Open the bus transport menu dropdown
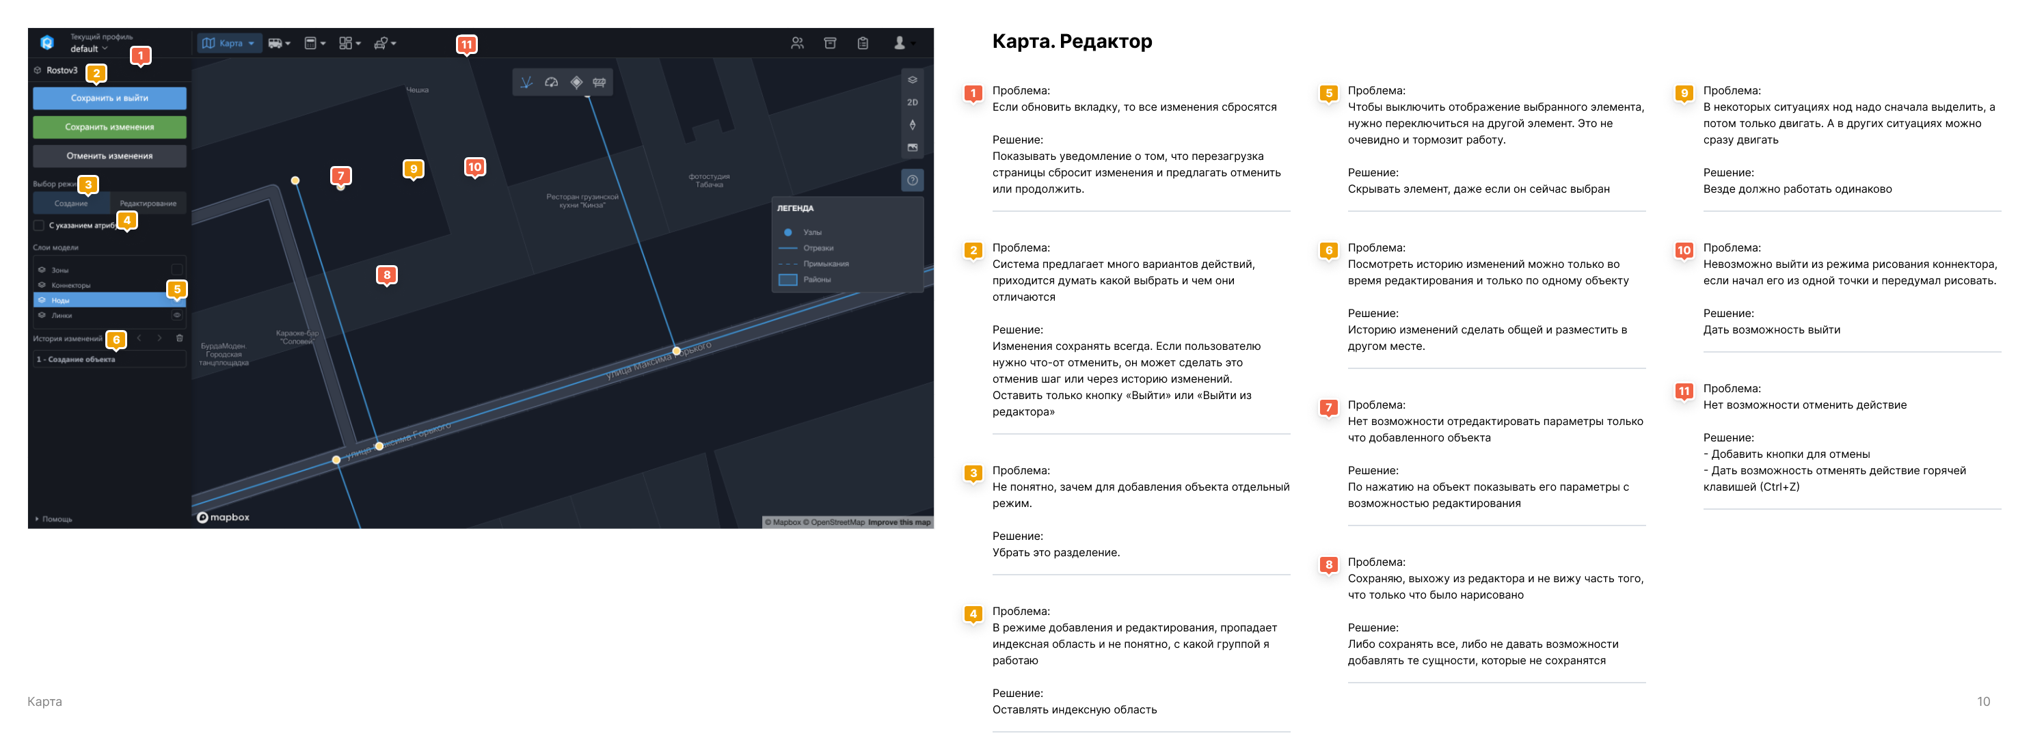 [280, 43]
